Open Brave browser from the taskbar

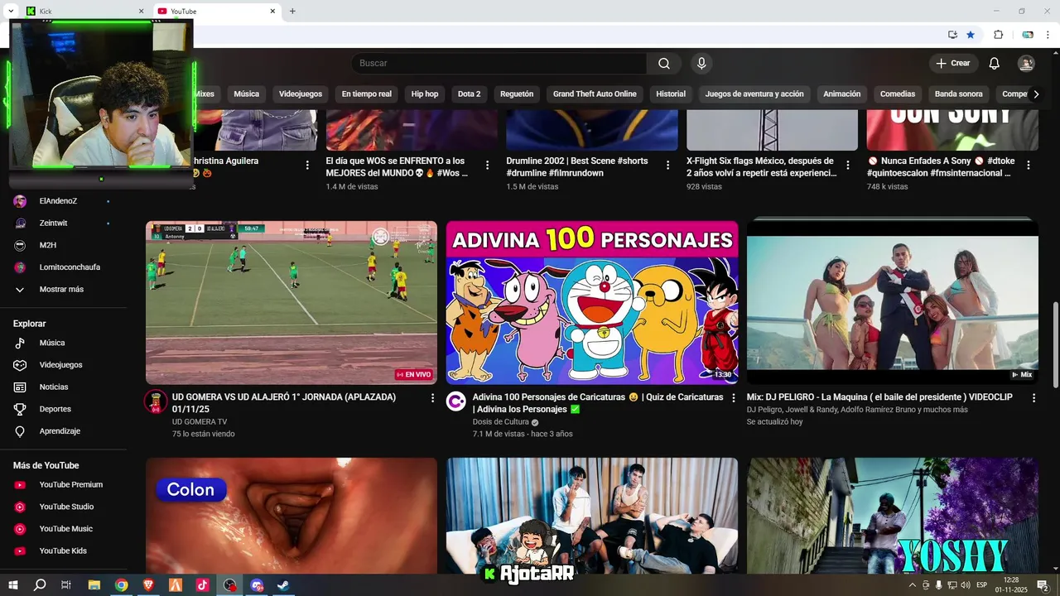coord(148,585)
